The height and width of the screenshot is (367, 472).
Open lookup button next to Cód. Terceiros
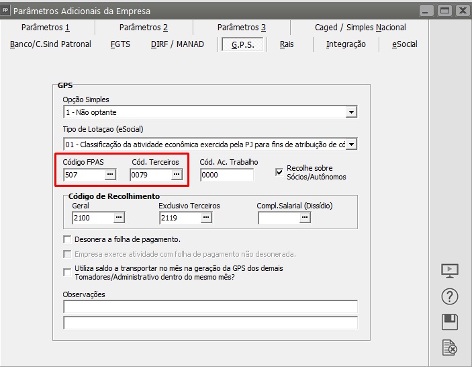click(x=177, y=175)
